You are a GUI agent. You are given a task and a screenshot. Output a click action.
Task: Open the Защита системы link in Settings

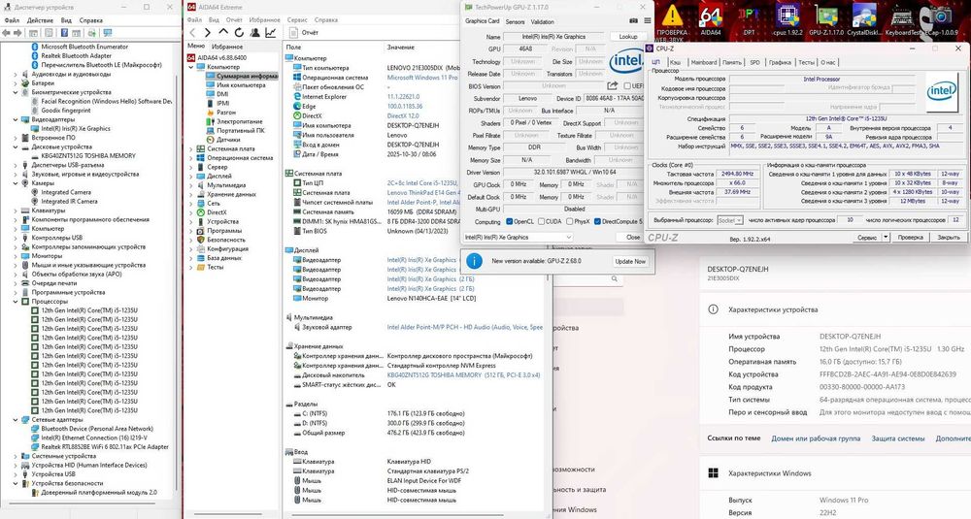898,438
